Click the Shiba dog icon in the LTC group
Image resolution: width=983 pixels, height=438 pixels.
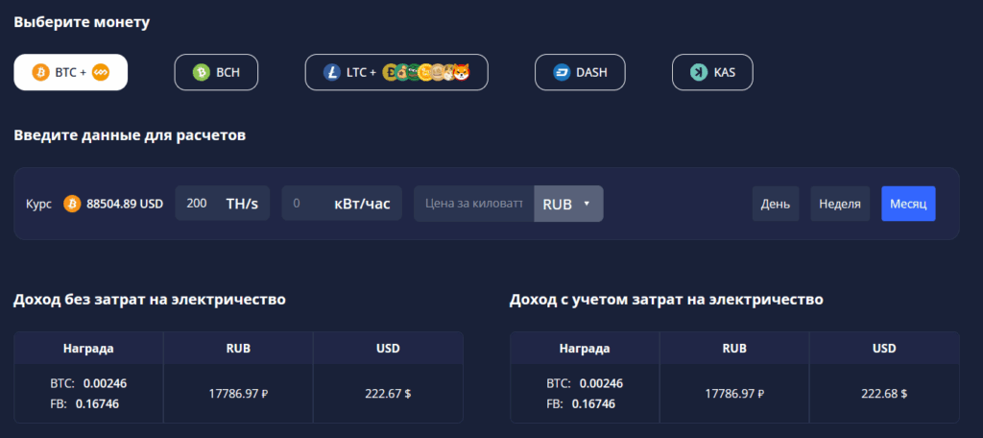click(462, 72)
